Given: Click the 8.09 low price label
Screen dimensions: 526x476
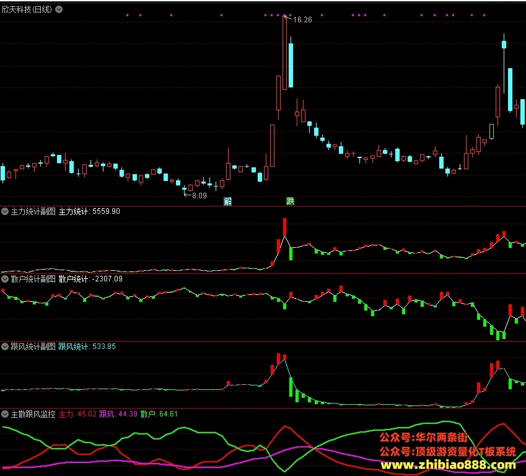Looking at the screenshot, I should tap(199, 196).
